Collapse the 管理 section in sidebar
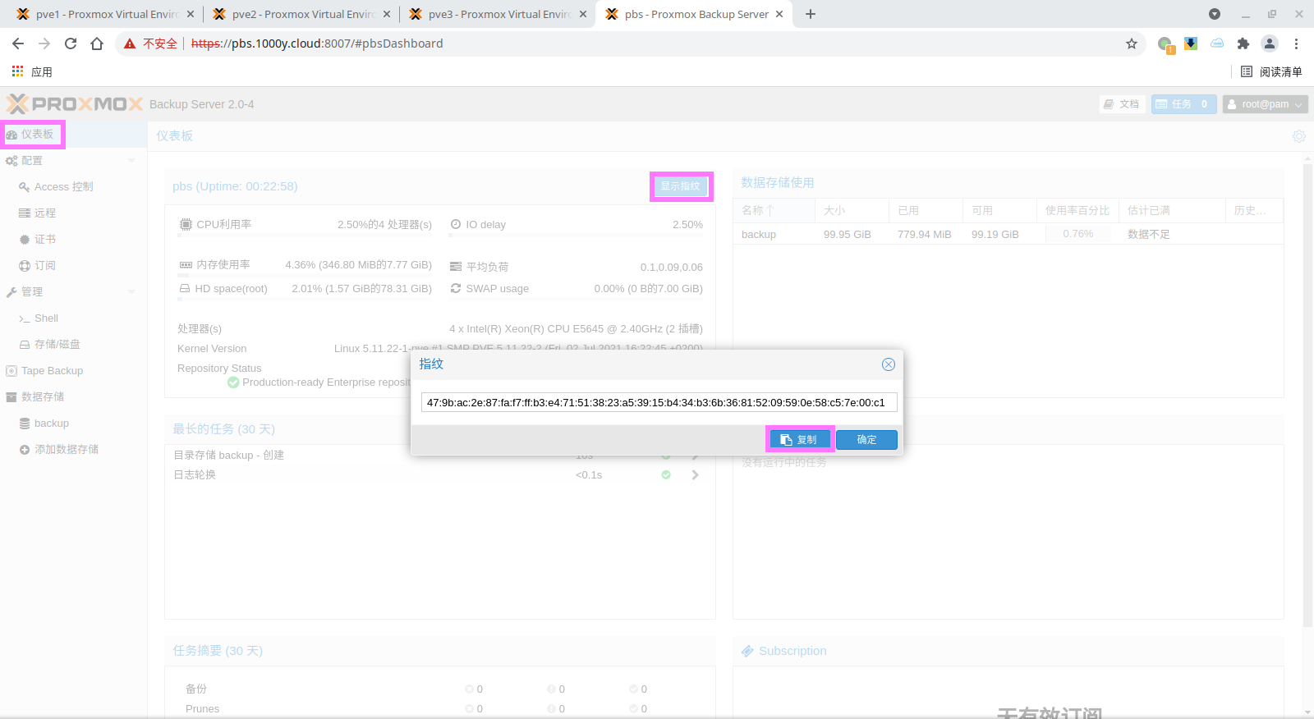The width and height of the screenshot is (1314, 719). coord(131,292)
